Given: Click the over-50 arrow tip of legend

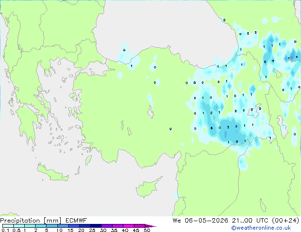Looking at the screenshot, I should (150, 226).
